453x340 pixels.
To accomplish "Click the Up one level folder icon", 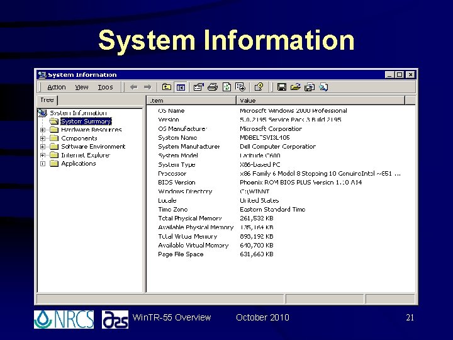I will 166,87.
